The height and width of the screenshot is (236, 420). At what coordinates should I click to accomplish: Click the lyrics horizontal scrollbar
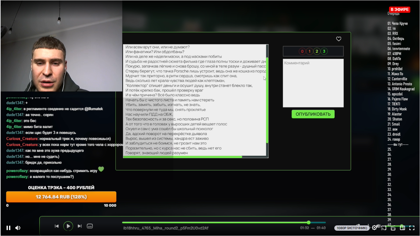(183, 157)
